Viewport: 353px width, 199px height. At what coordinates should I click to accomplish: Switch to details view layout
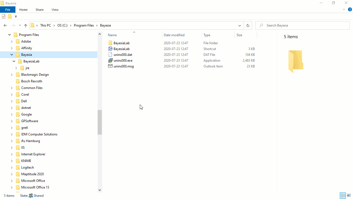coord(343,196)
